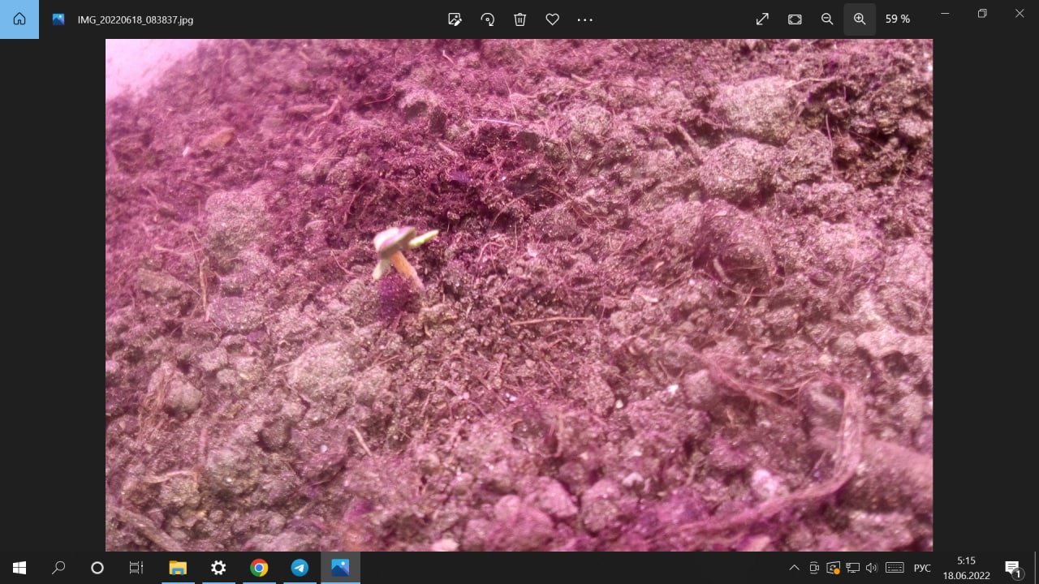Switch to Google Chrome on taskbar

pos(259,568)
